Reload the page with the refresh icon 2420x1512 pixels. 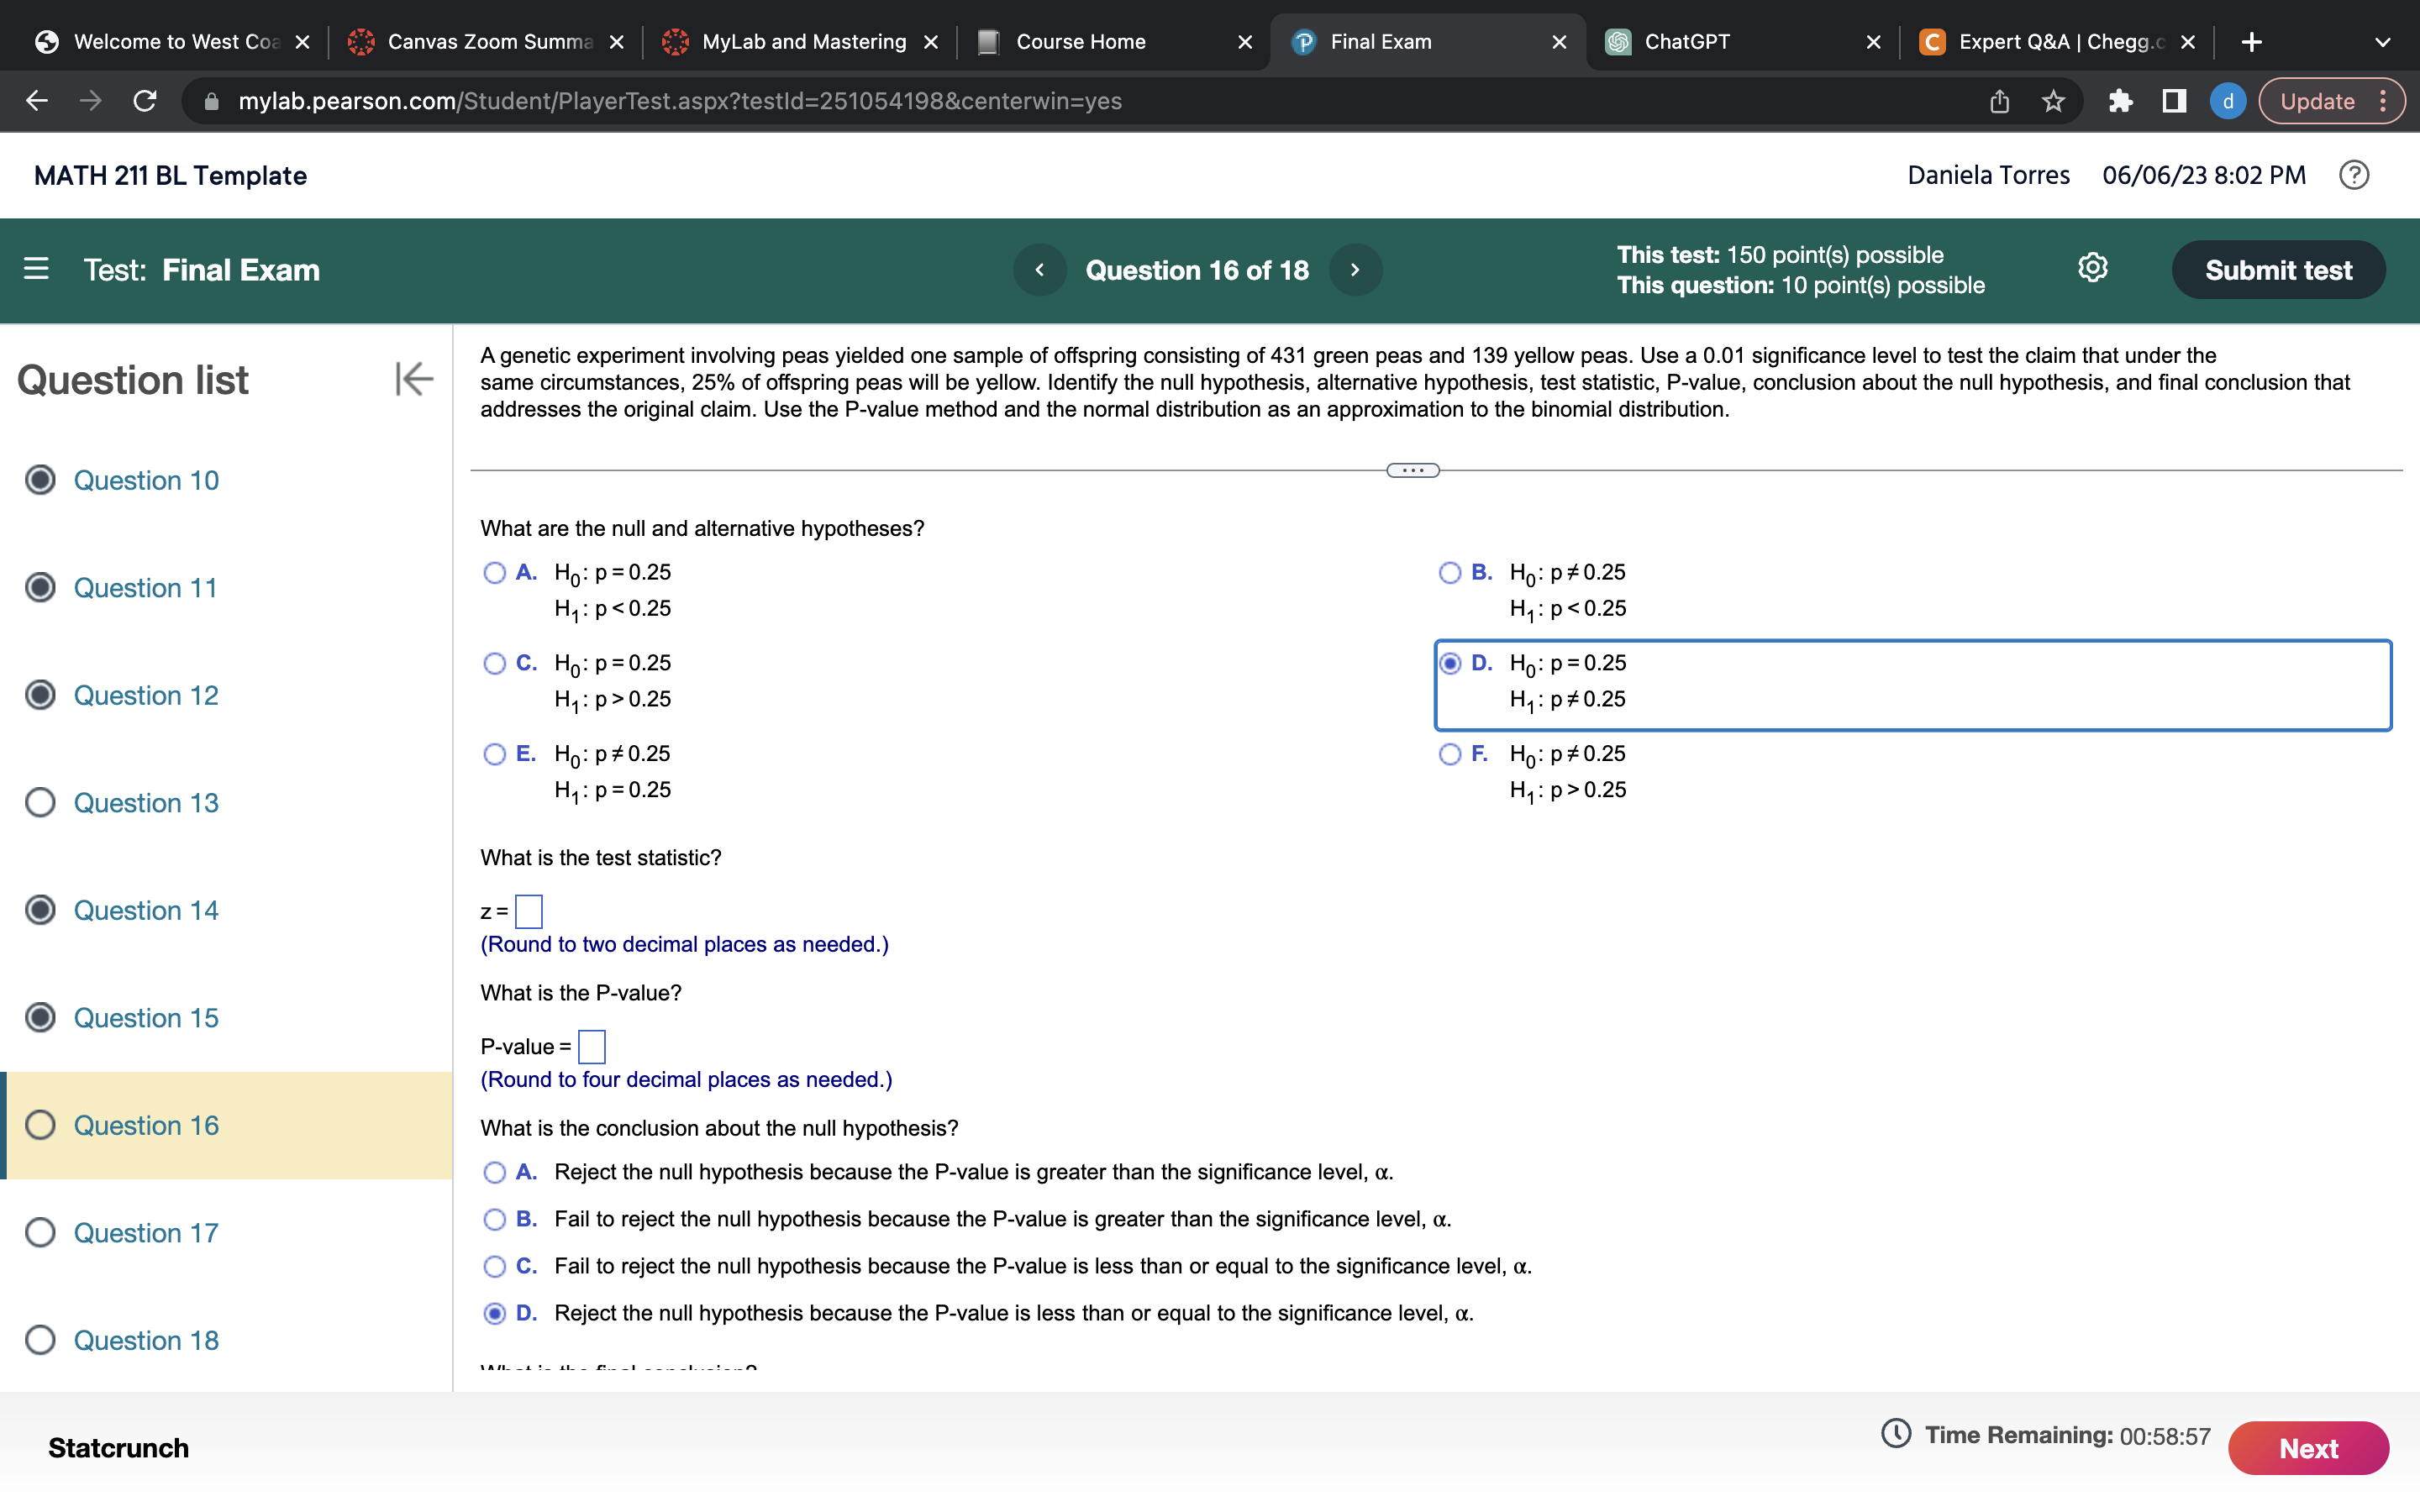[144, 101]
